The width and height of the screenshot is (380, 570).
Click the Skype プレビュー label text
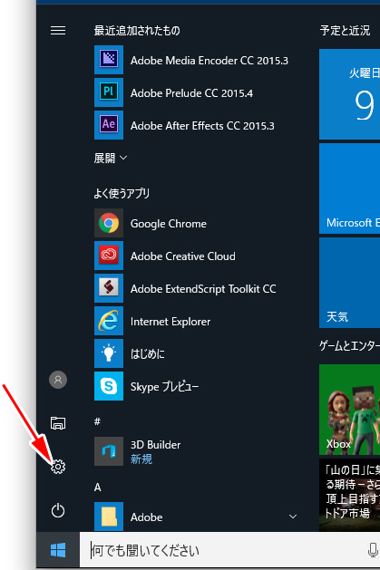164,387
